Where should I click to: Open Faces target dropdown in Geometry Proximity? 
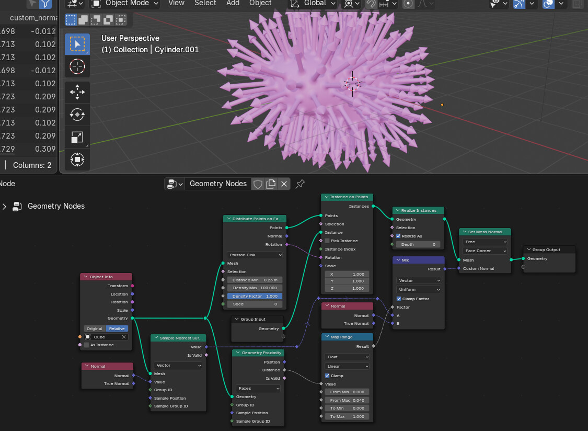258,388
